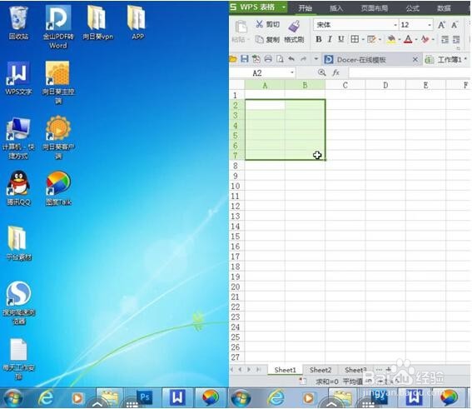Apply the yellow fill color bucket
472x409 pixels.
coord(391,39)
